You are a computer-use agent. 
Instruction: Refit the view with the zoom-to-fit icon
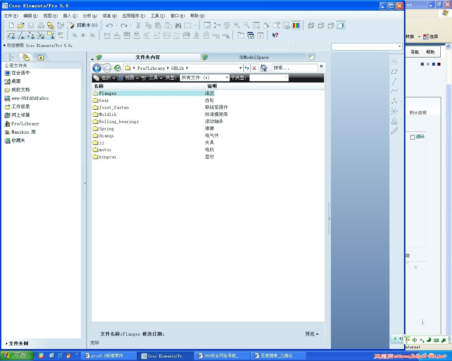[x=257, y=25]
